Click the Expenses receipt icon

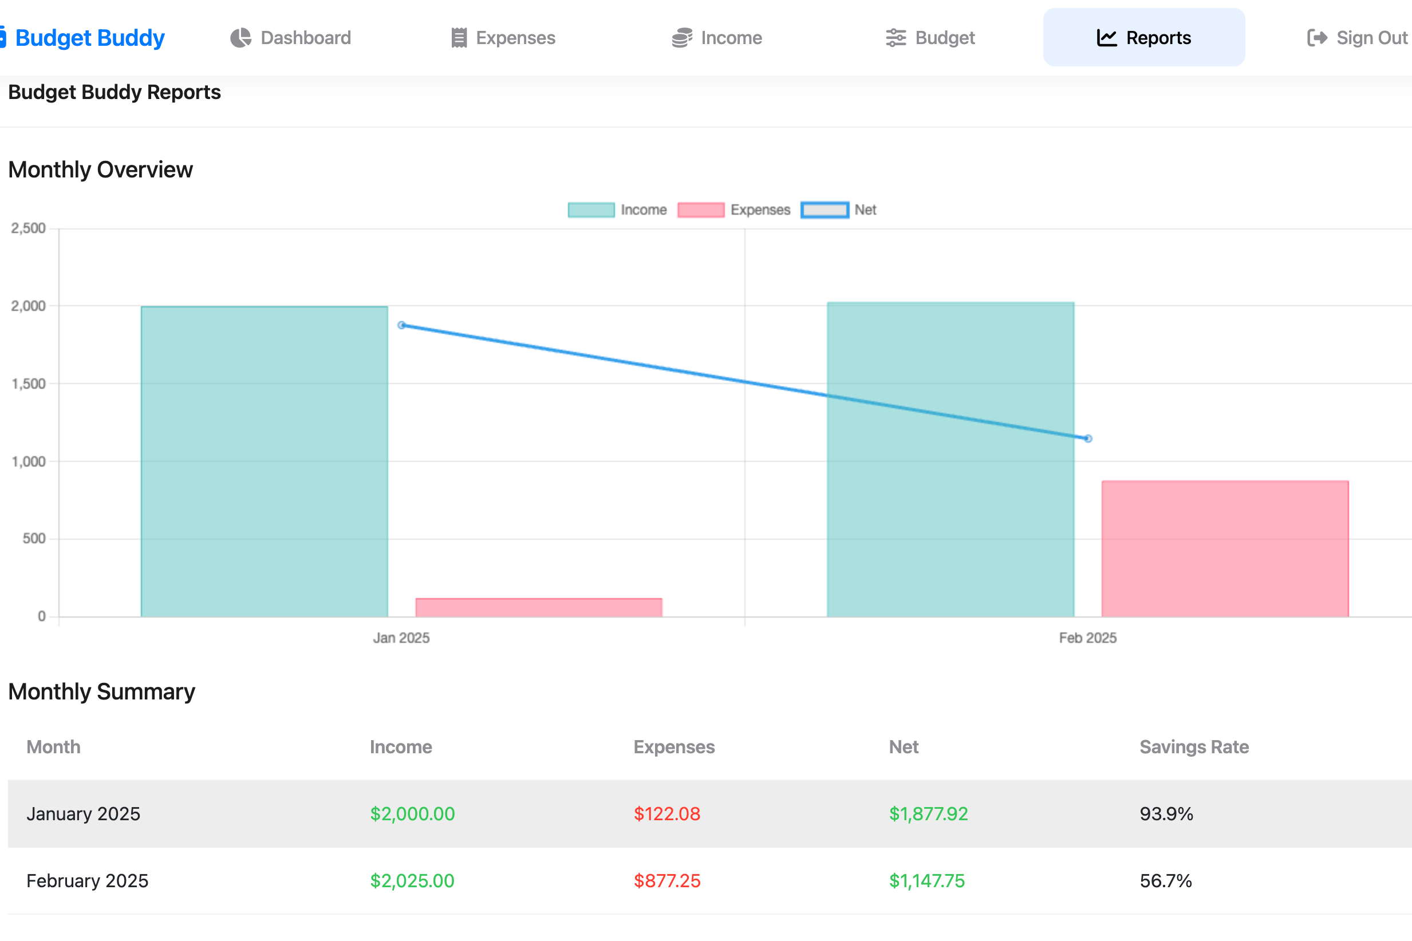(x=459, y=38)
